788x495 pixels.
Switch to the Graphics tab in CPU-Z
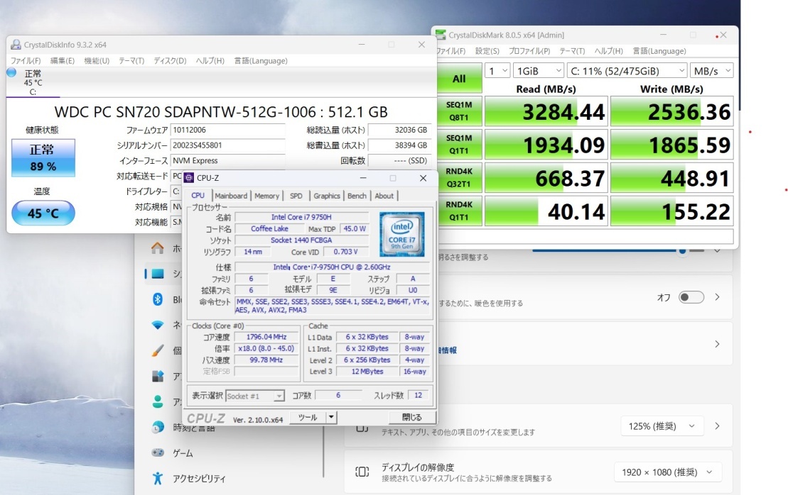327,196
